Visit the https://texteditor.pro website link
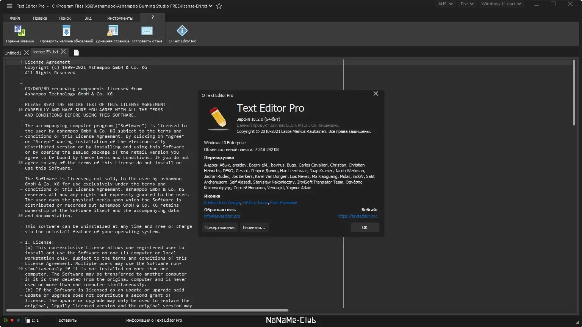 [x=358, y=216]
